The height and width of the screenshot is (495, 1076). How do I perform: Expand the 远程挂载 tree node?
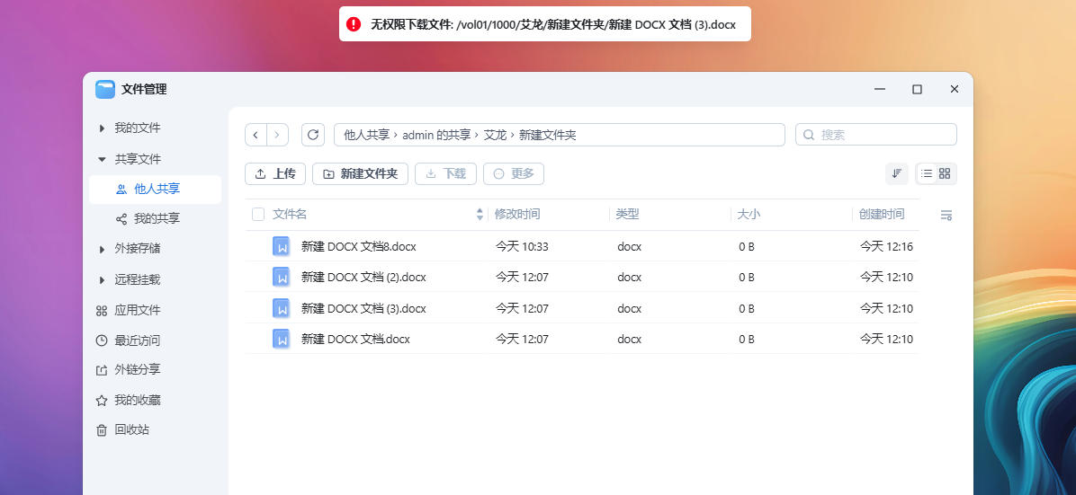point(102,280)
